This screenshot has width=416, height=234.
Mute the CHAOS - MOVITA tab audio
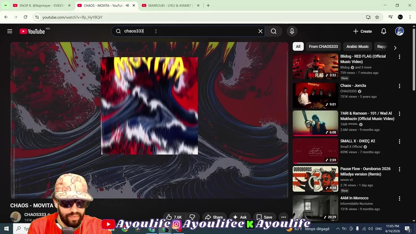pos(127,6)
